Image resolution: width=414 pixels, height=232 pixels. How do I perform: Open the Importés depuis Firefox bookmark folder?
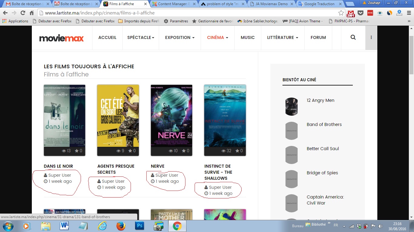pyautogui.click(x=139, y=21)
